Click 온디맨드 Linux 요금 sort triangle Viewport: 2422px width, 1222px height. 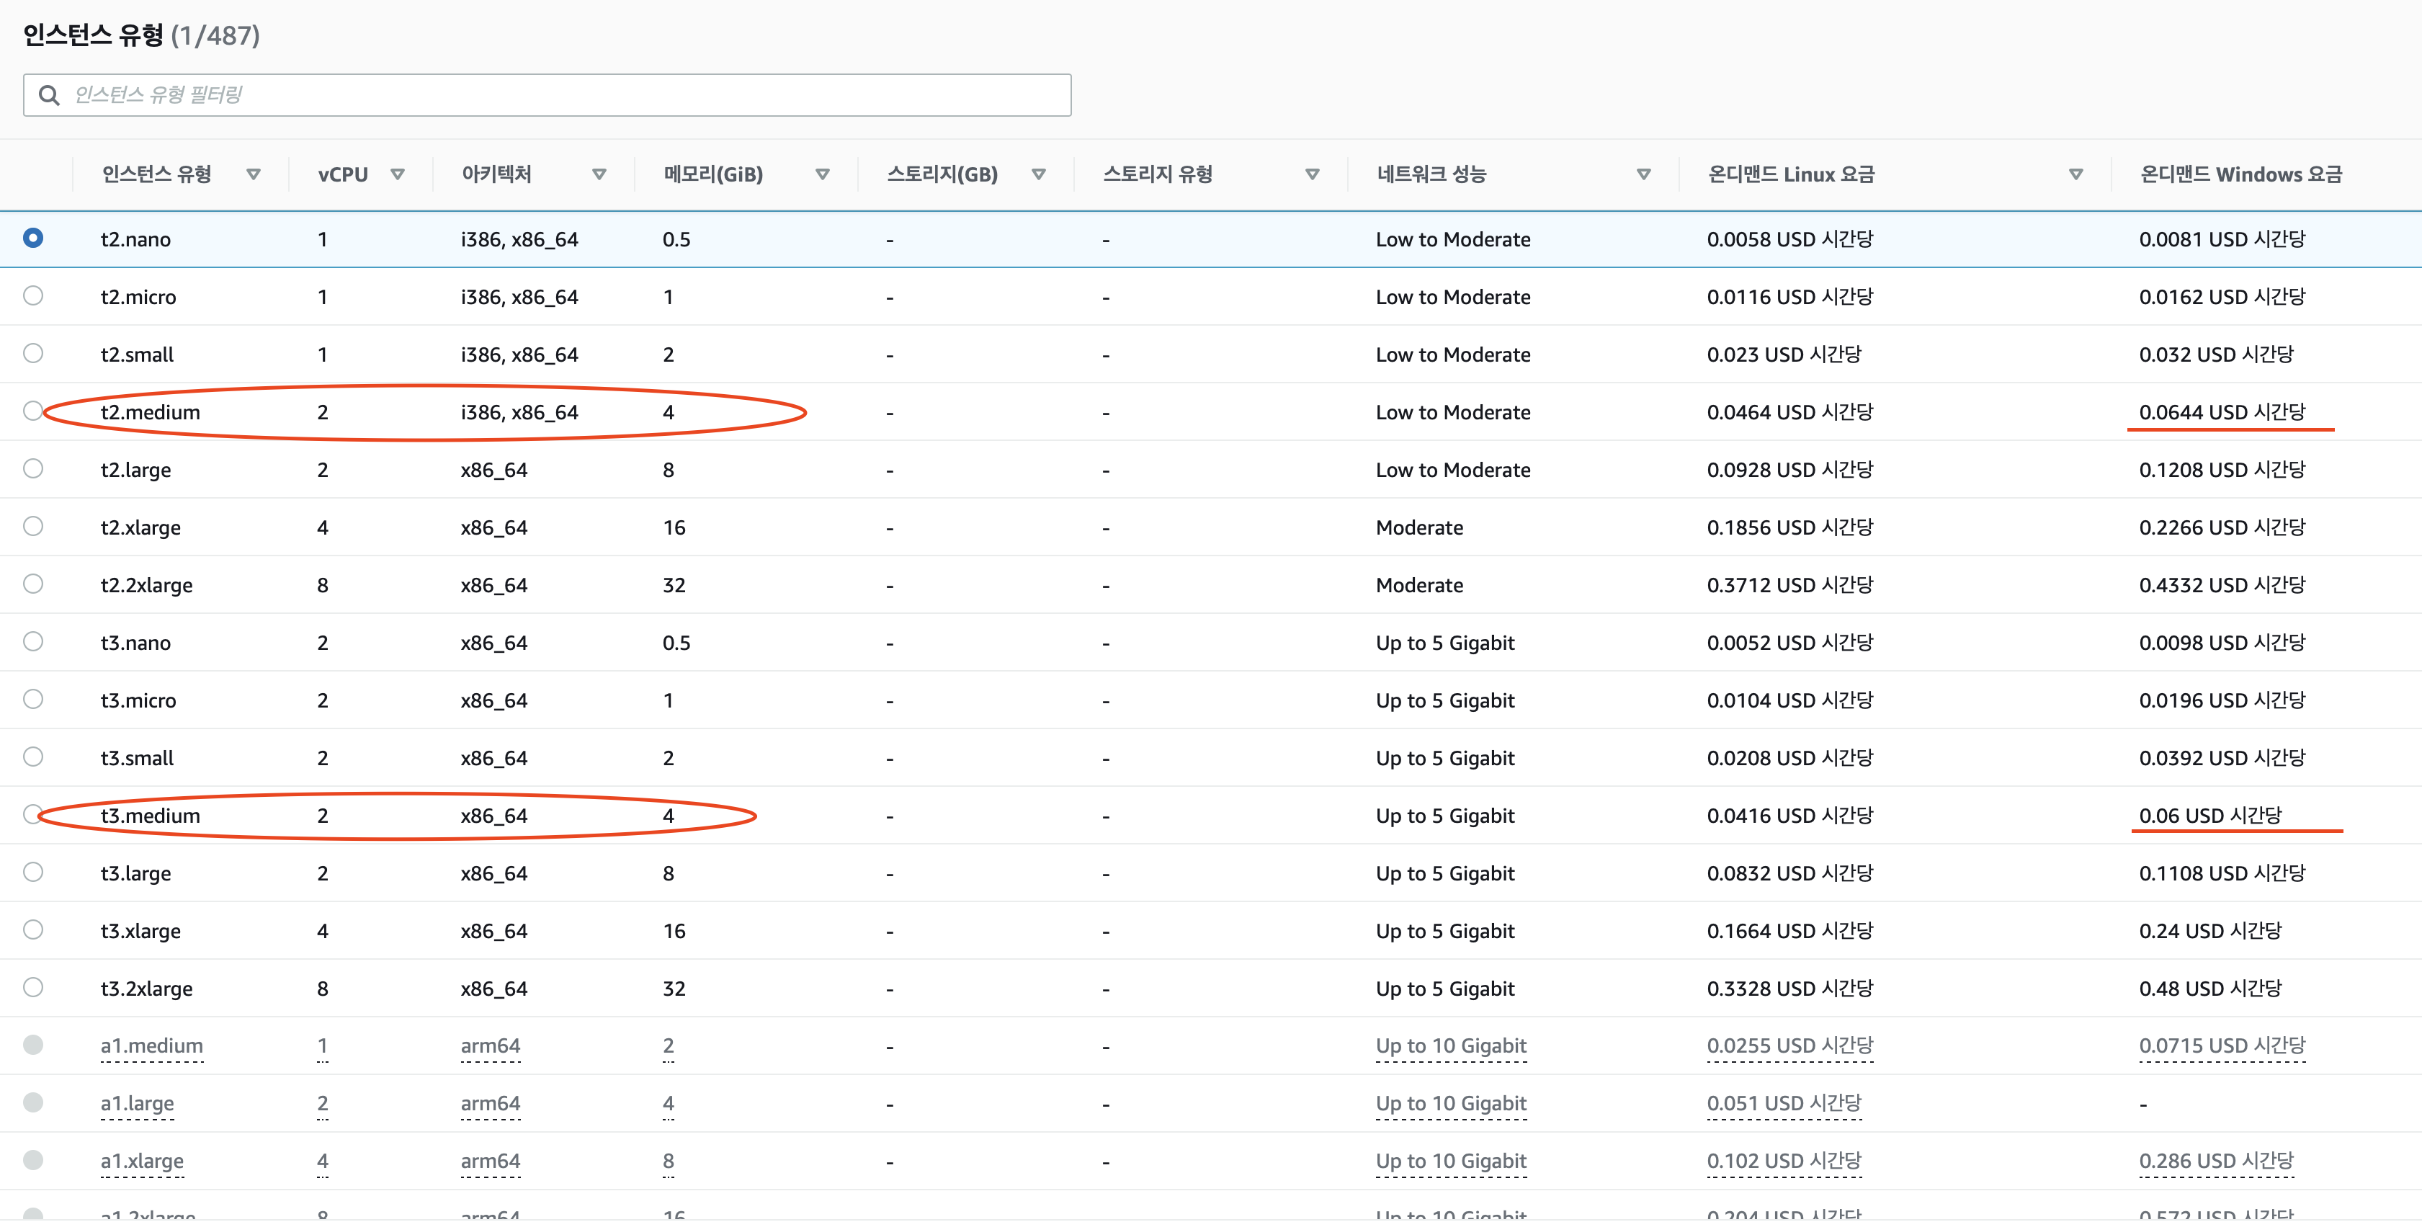2076,174
